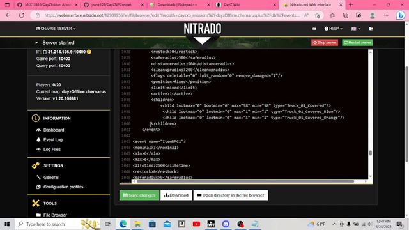Open browser Settings and more menu
Screen dimensions: 409x230
(x=386, y=15)
